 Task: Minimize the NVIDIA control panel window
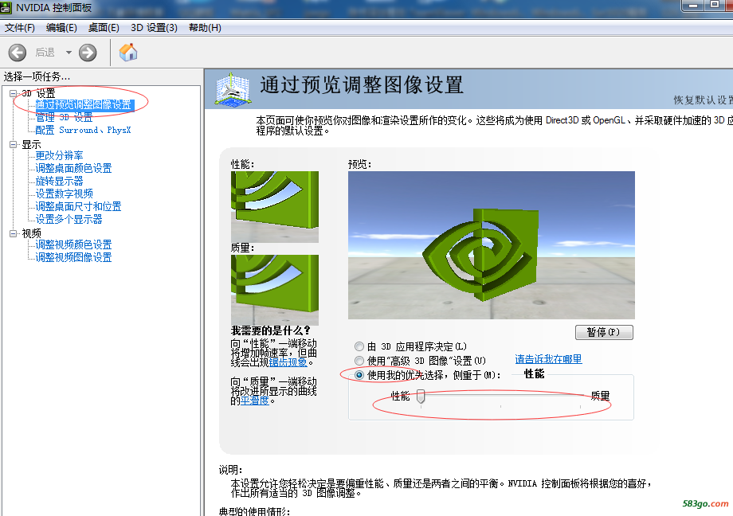click(x=693, y=5)
